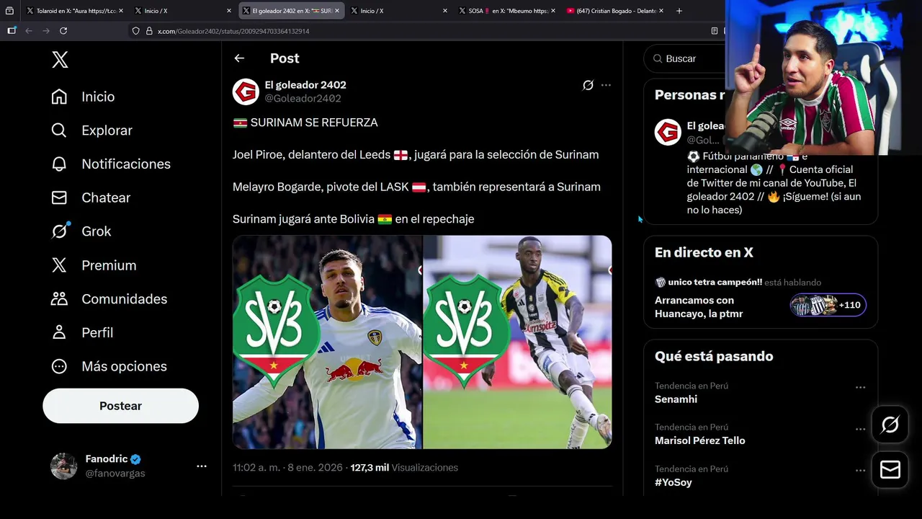
Task: Click the X logo home icon
Action: [x=61, y=60]
